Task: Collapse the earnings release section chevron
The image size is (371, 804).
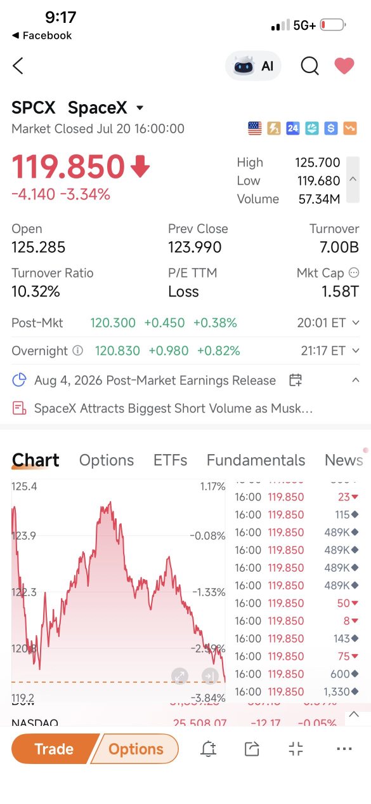Action: pyautogui.click(x=356, y=380)
